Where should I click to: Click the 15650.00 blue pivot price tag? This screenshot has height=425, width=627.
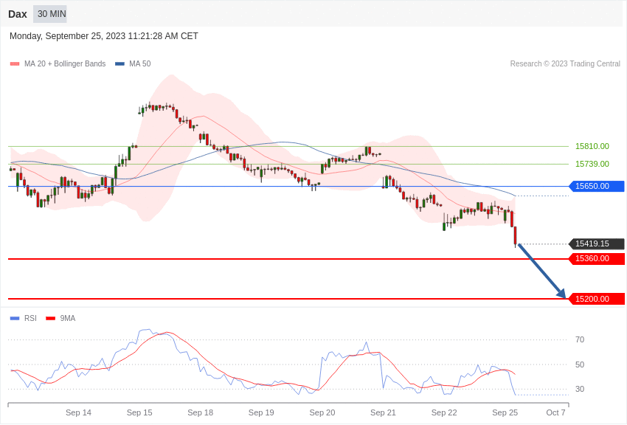tap(596, 186)
